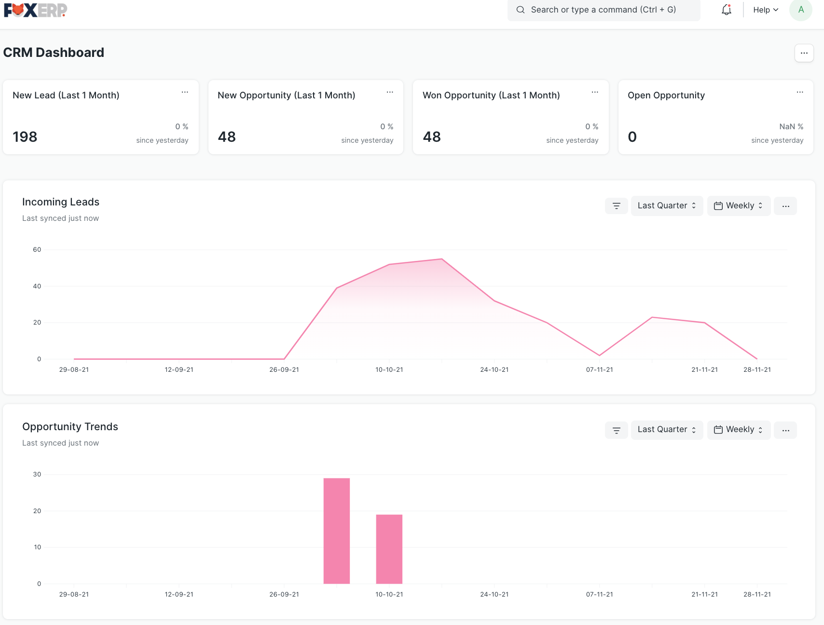Click the Incoming Leads filter icon

tap(617, 206)
